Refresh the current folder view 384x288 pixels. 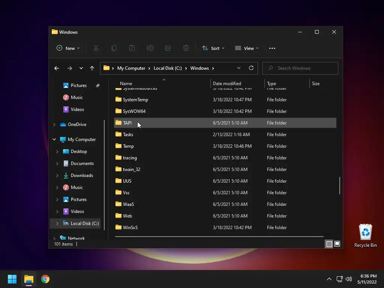(x=251, y=68)
